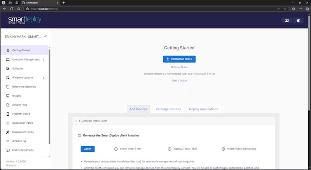
Task: Click the Answer Files document icon
Action: pyautogui.click(x=8, y=105)
